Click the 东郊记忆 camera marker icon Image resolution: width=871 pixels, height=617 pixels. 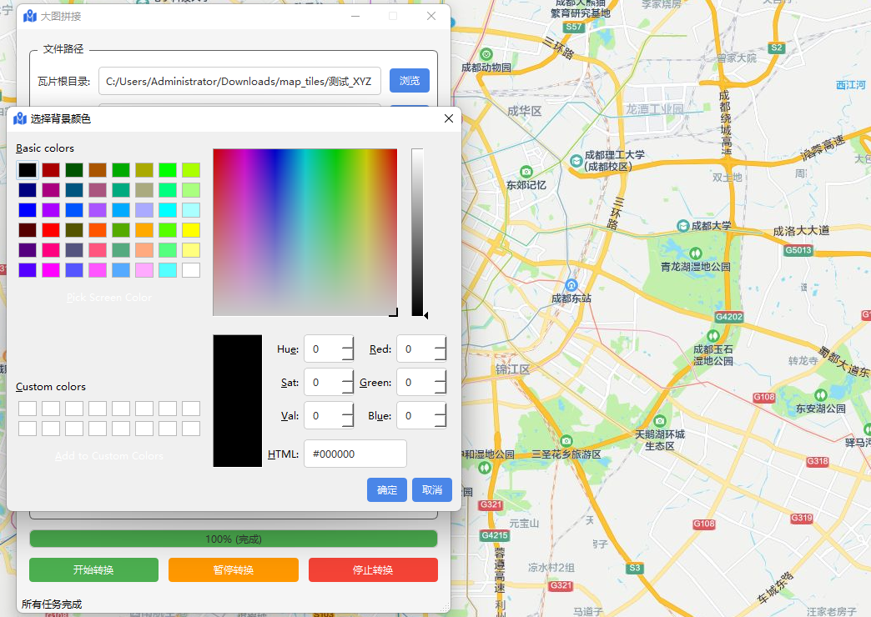[526, 172]
